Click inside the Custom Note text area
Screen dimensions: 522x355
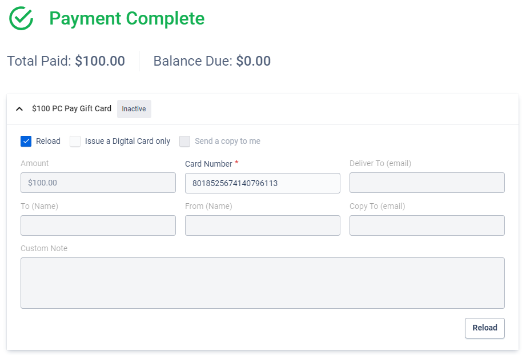click(262, 283)
